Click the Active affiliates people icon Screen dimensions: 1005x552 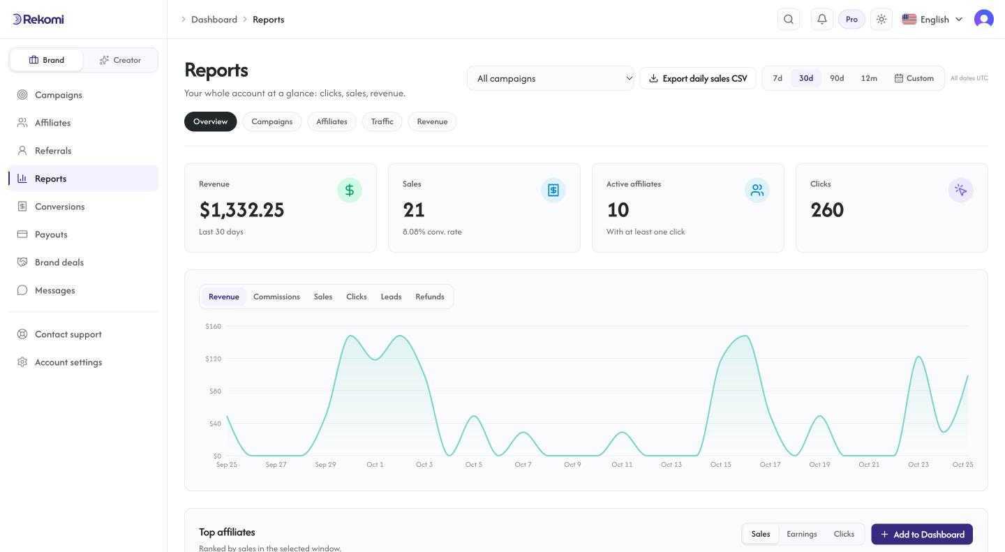[x=757, y=190]
